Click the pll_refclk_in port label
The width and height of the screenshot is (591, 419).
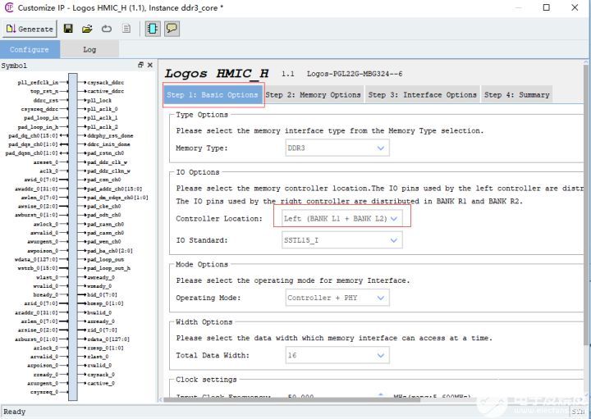point(38,83)
